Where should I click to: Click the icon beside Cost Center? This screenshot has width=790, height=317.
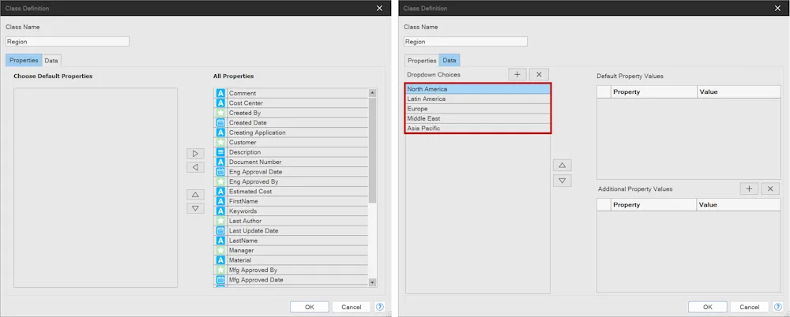click(220, 103)
